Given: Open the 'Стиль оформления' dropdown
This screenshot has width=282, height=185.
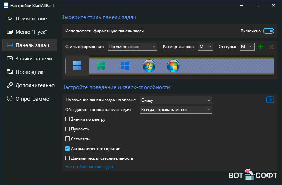Looking at the screenshot, I should 132,47.
